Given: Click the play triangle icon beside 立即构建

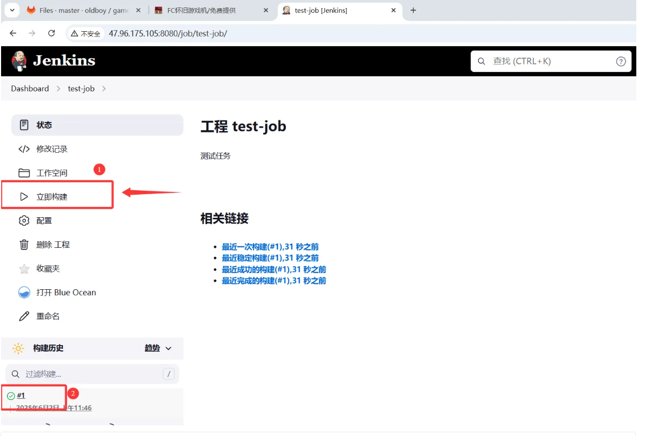Looking at the screenshot, I should 24,197.
